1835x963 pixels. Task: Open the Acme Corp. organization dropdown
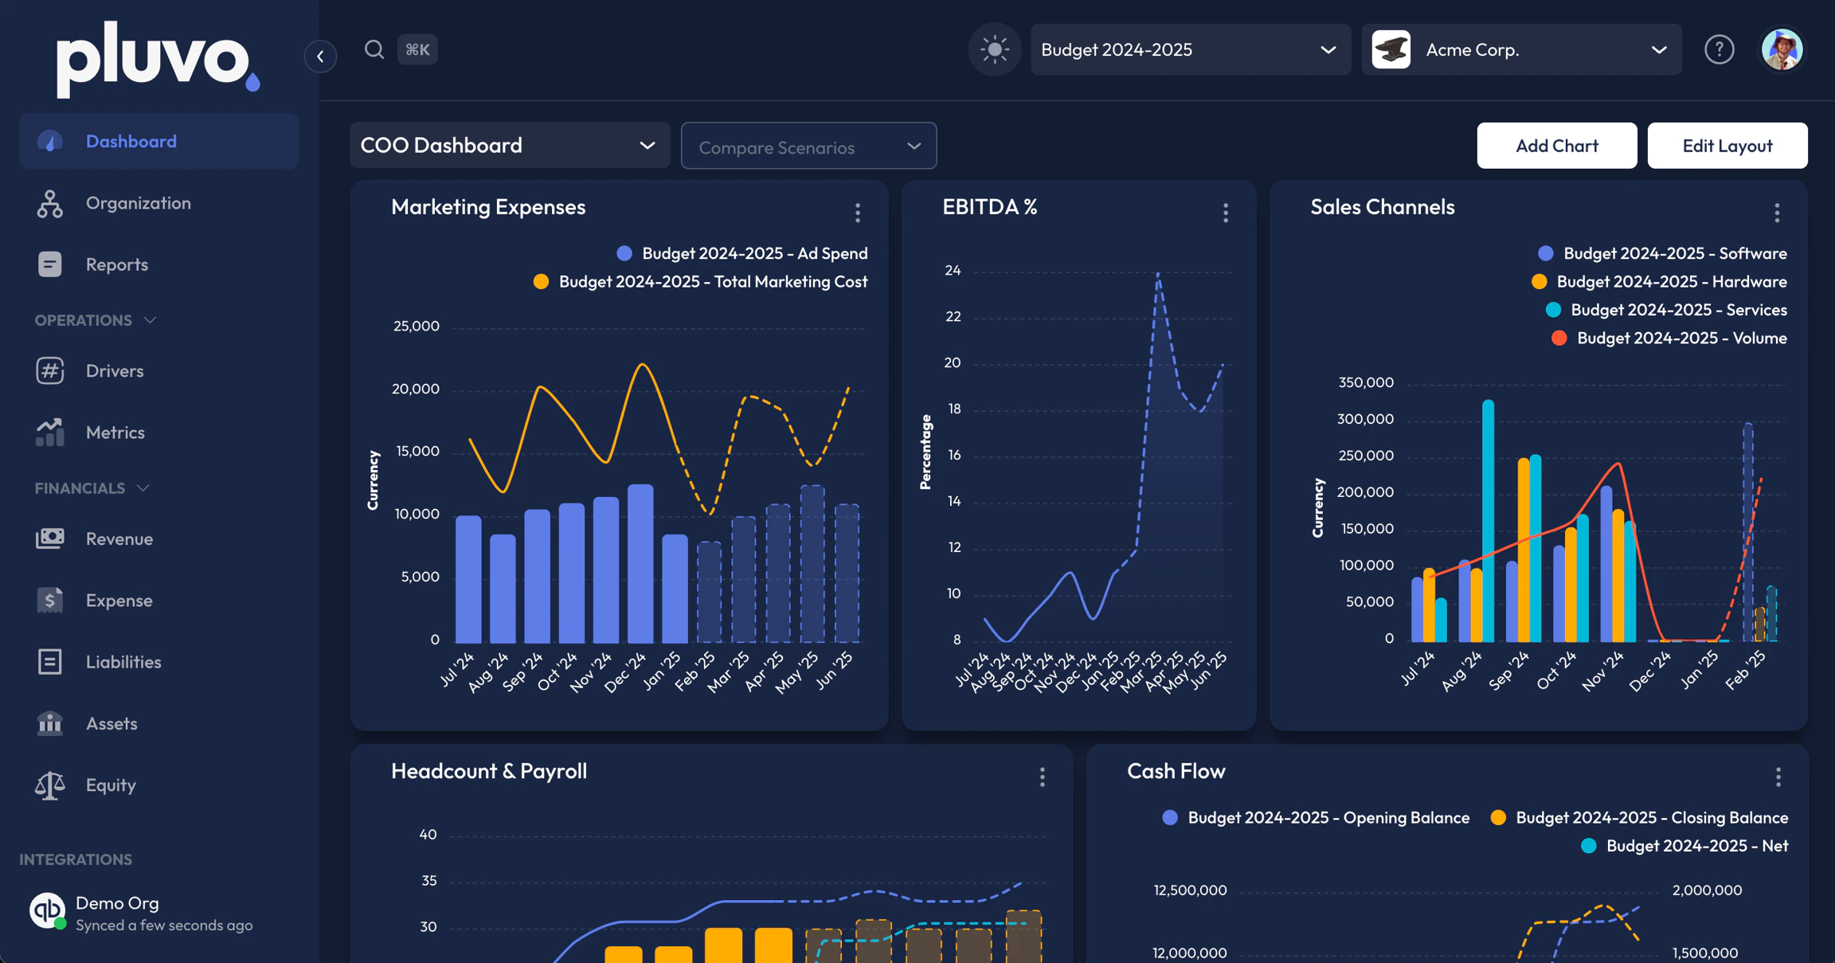pyautogui.click(x=1521, y=49)
